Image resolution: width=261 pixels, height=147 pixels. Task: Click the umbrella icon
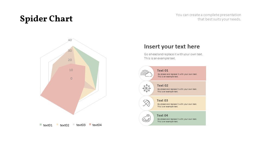point(147,103)
